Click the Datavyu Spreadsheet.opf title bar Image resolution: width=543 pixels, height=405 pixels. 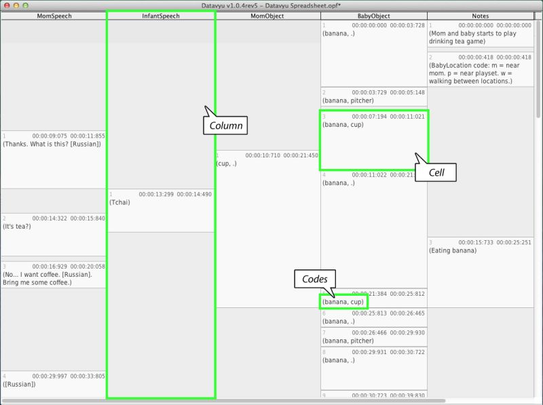pyautogui.click(x=271, y=4)
